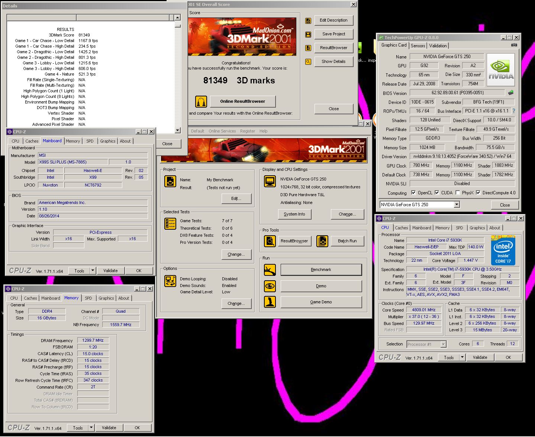Expand Tools dropdown arrow in CPU-Z Mainboard window
This screenshot has width=535, height=437.
point(93,271)
